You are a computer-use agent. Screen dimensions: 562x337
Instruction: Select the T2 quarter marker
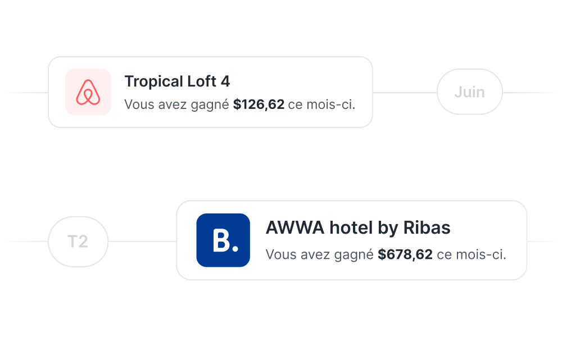coord(78,242)
